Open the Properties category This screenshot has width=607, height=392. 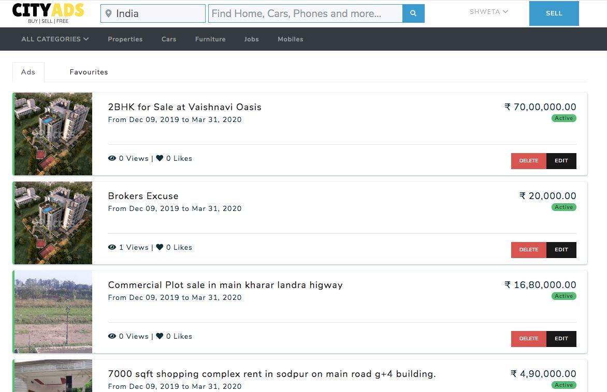tap(125, 39)
